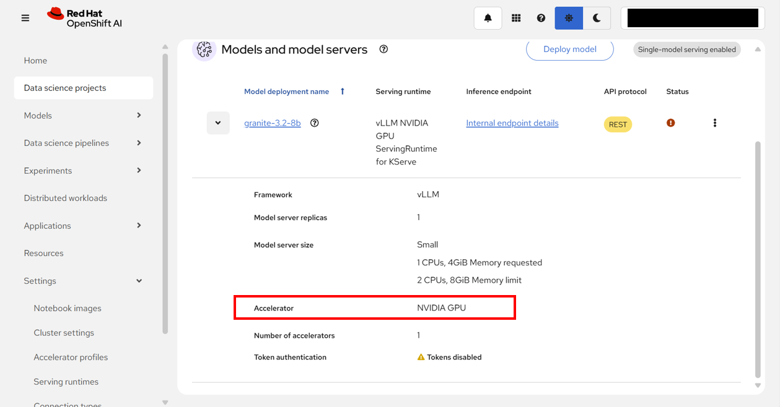Open kebab menu for granite-3.2-8b
The height and width of the screenshot is (407, 780).
(x=714, y=123)
